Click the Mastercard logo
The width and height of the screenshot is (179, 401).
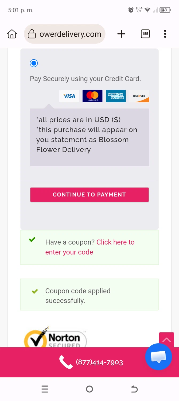[x=92, y=96]
